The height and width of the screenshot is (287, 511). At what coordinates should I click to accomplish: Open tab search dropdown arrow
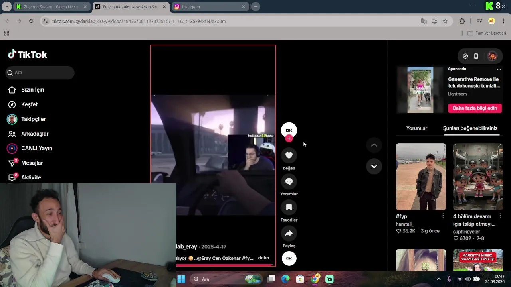(6, 7)
